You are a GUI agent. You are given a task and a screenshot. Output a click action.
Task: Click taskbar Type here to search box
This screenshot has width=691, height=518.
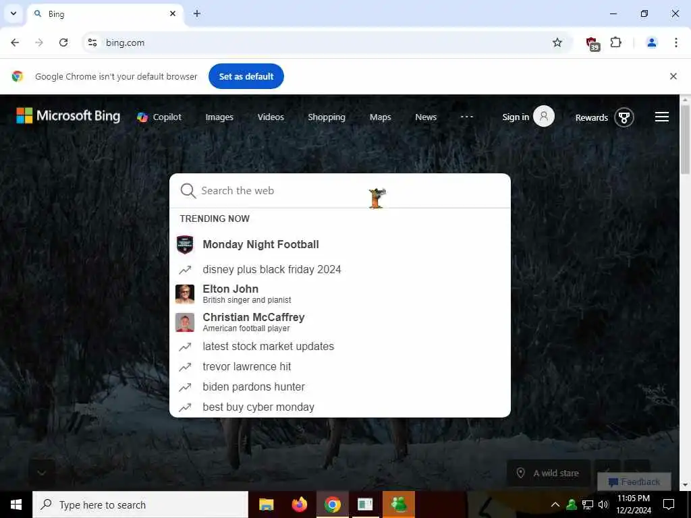[140, 505]
